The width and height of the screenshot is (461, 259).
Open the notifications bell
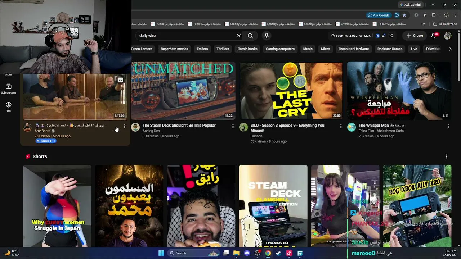point(434,36)
